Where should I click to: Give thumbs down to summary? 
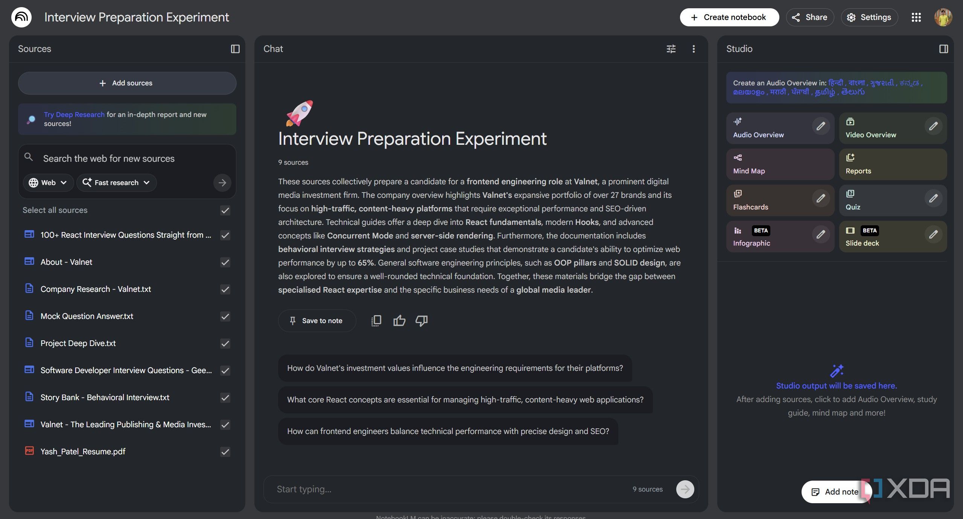pyautogui.click(x=421, y=321)
